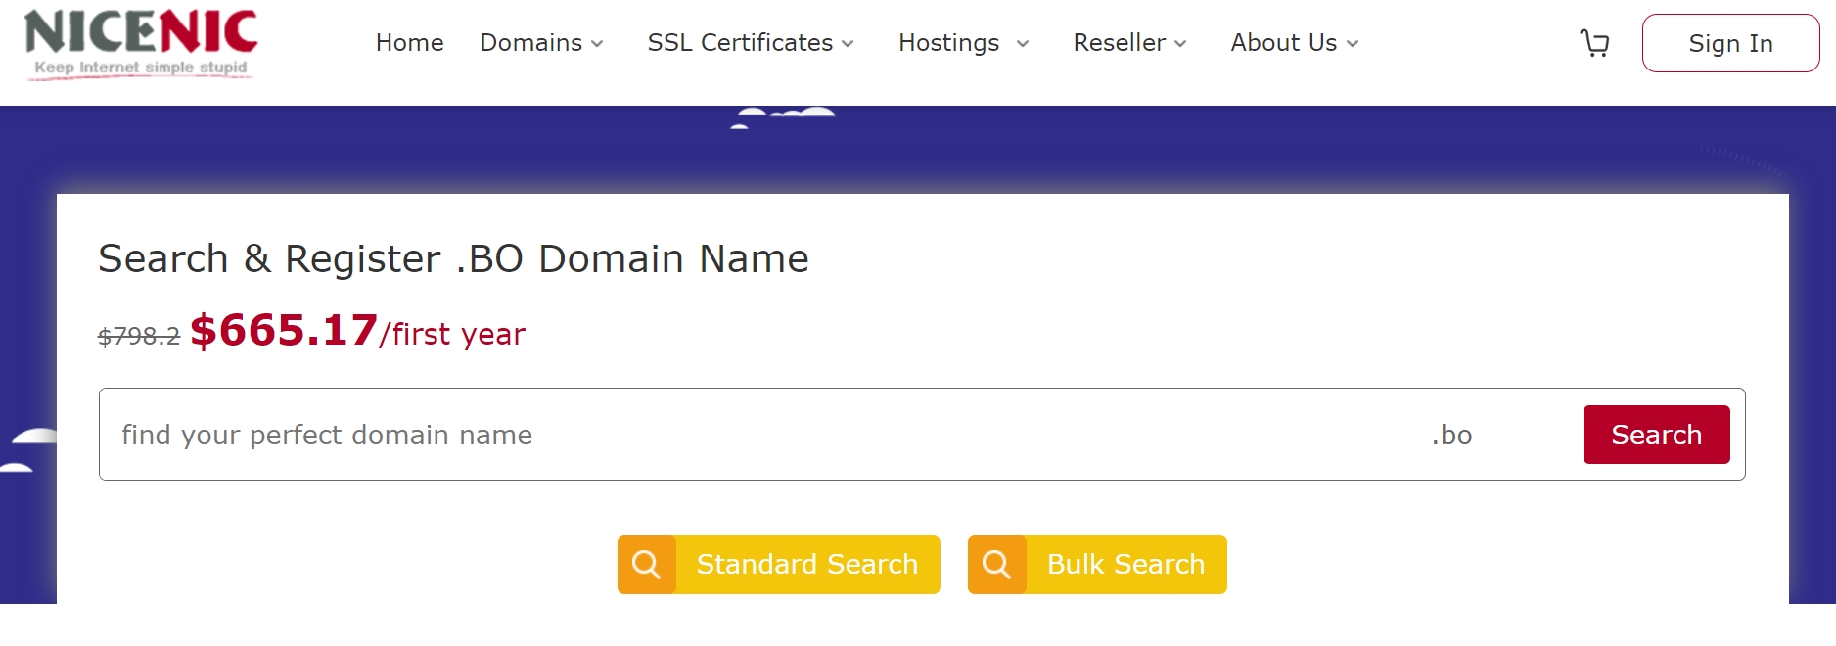Open the shopping cart icon
1836x646 pixels.
tap(1595, 43)
